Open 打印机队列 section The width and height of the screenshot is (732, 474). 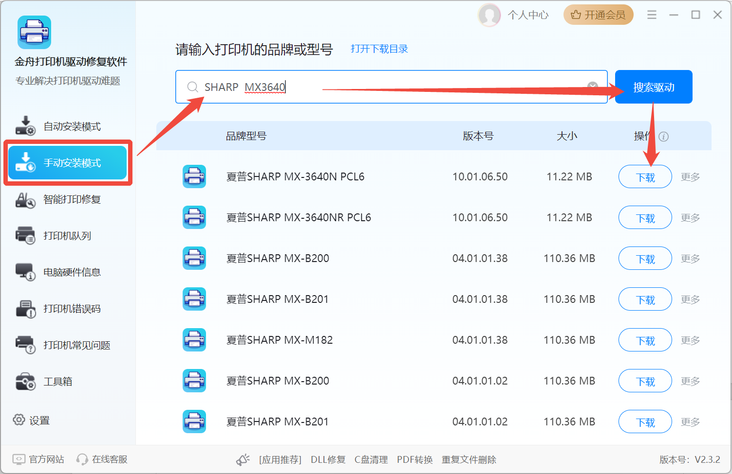tap(67, 236)
